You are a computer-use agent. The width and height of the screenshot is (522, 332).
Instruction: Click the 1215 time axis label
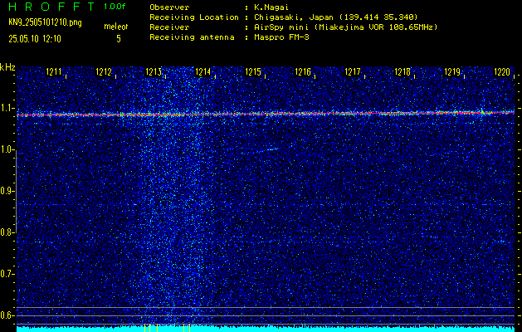(253, 71)
